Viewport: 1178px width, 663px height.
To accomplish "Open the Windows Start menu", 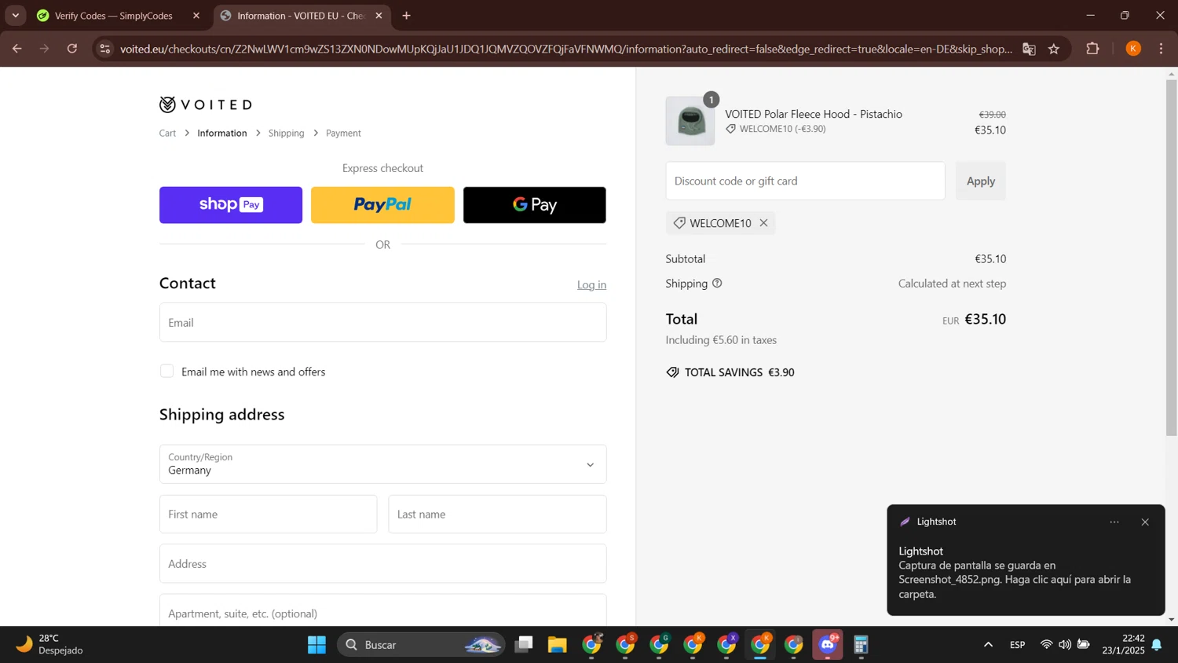I will tap(316, 645).
